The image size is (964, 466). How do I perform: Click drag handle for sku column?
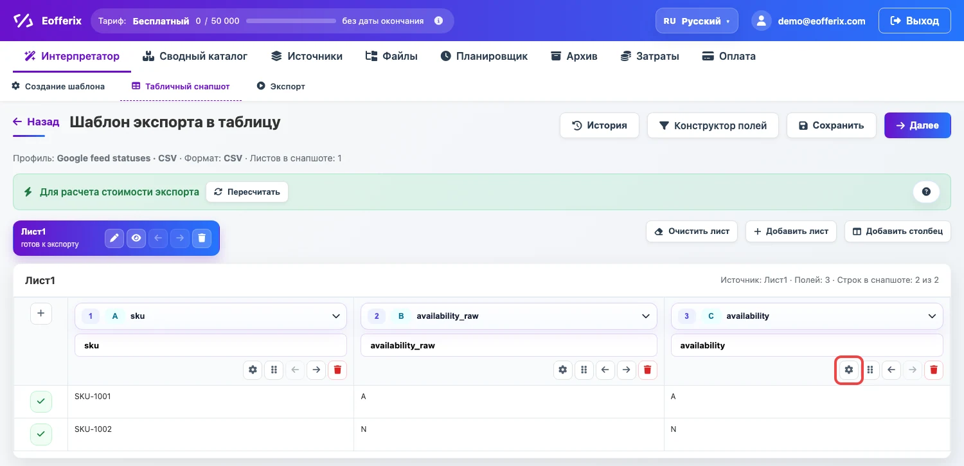(274, 370)
